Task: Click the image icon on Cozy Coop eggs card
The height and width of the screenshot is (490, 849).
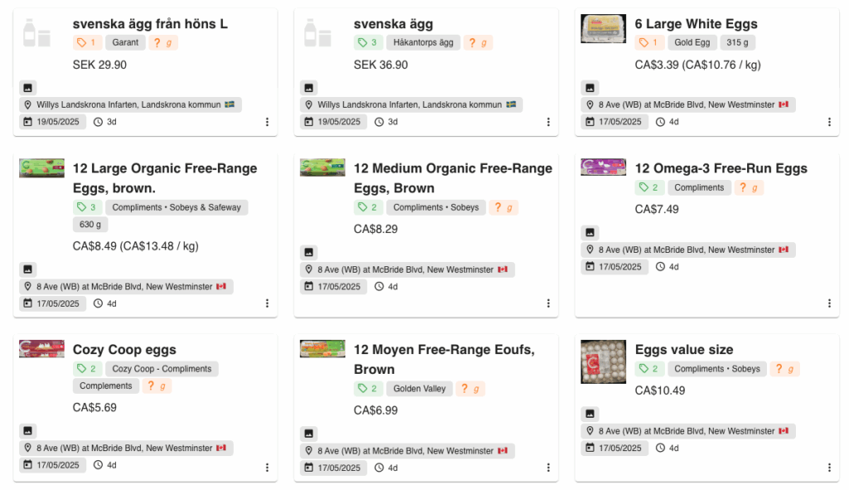Action: click(27, 431)
